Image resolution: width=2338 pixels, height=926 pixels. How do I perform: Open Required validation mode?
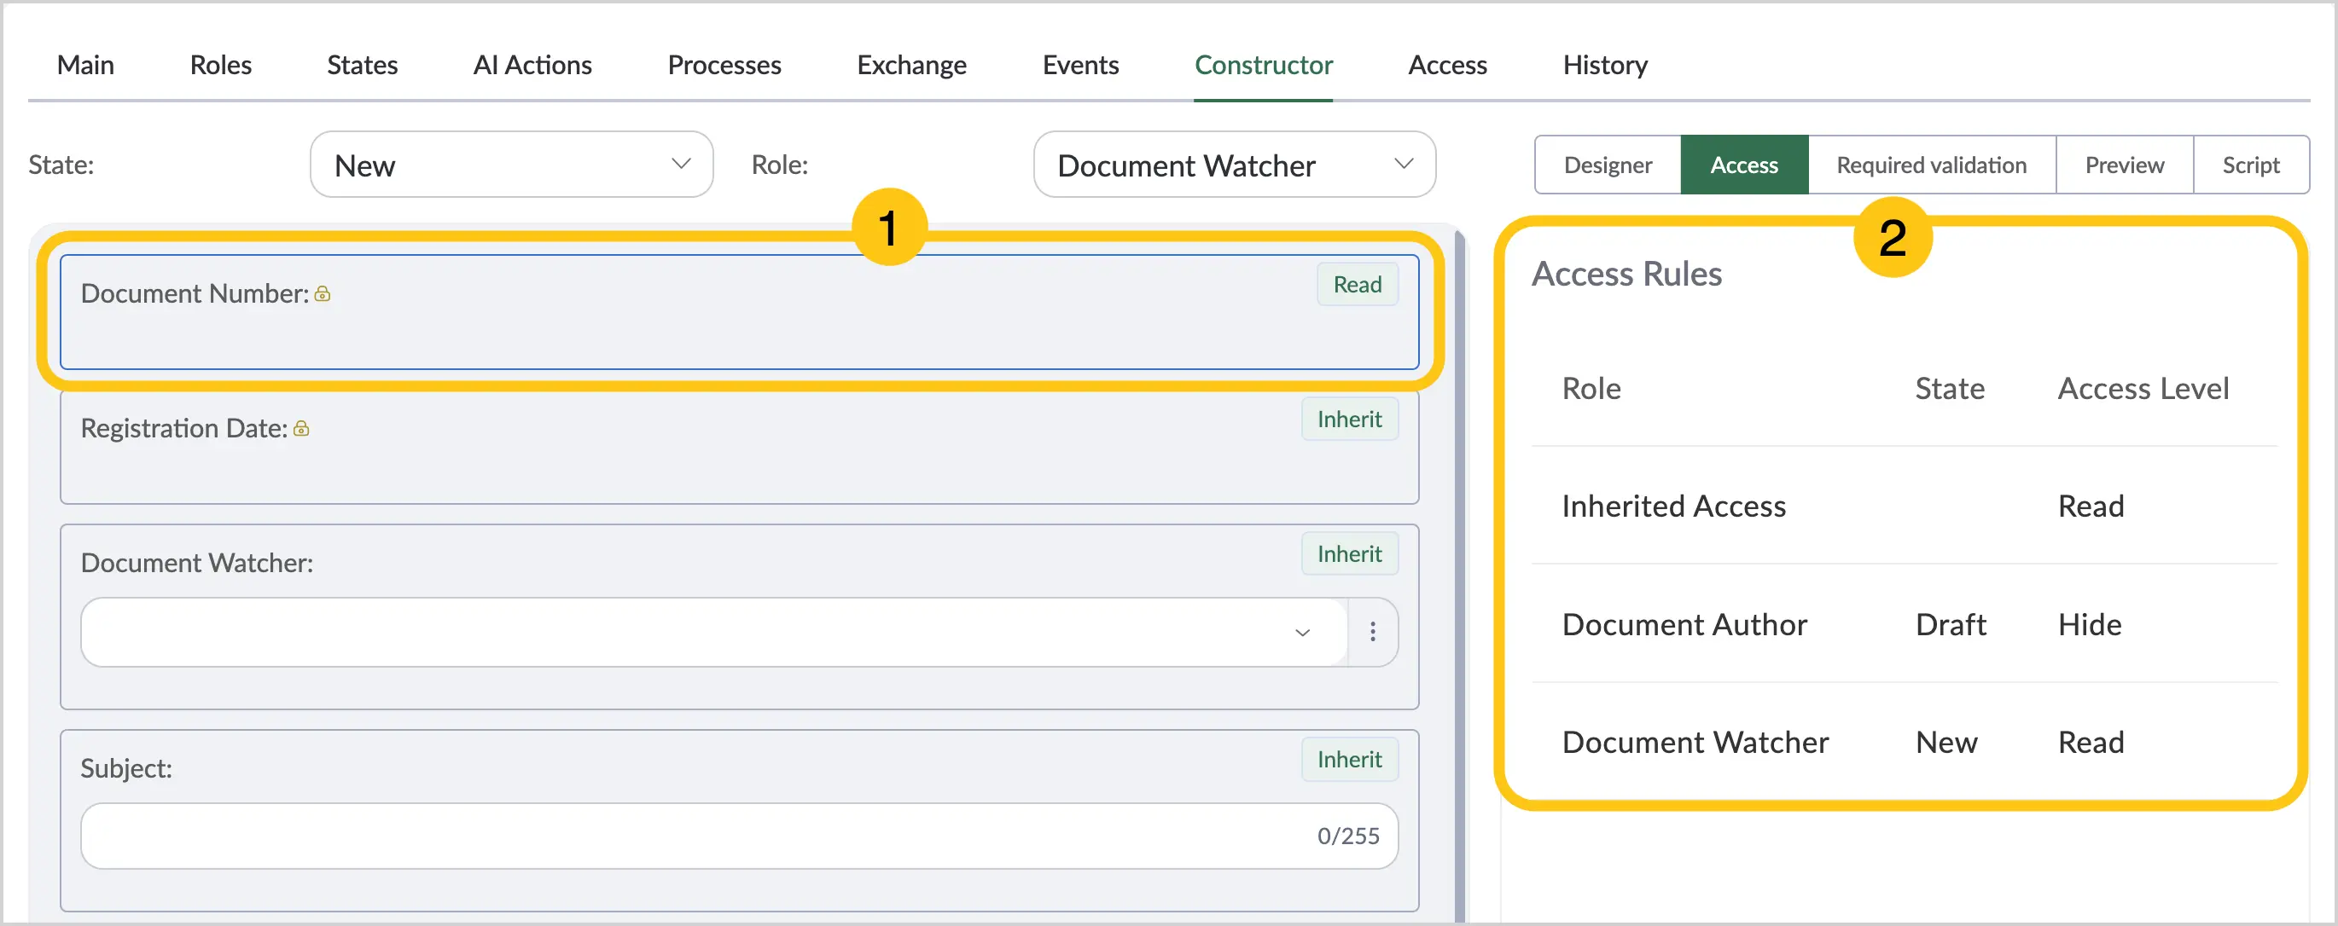coord(1931,165)
